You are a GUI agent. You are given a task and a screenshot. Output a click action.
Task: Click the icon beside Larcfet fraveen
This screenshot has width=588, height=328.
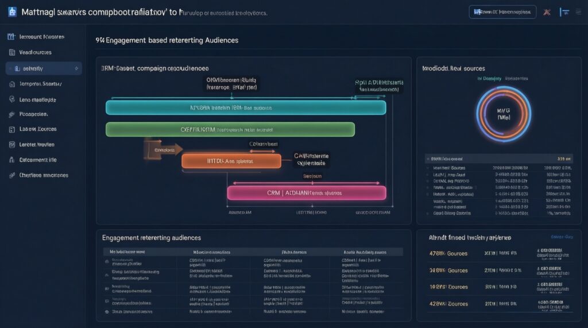pyautogui.click(x=11, y=145)
